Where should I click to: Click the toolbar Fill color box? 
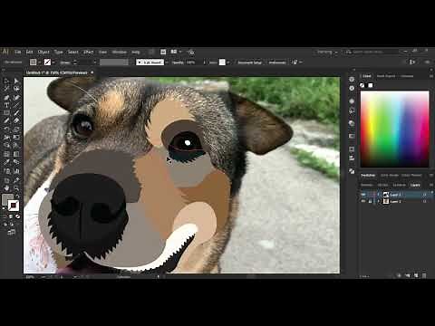(x=6, y=199)
